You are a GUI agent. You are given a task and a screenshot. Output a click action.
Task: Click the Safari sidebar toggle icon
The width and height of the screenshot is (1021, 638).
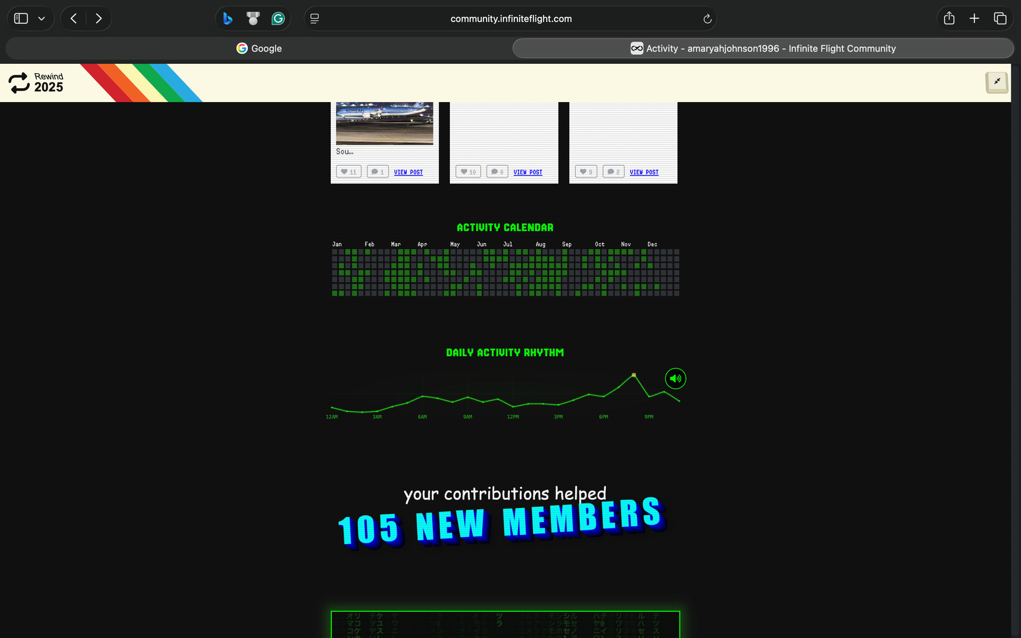coord(21,19)
